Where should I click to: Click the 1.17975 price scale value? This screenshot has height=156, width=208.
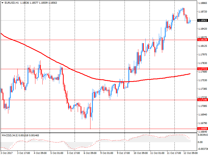pos(203,54)
